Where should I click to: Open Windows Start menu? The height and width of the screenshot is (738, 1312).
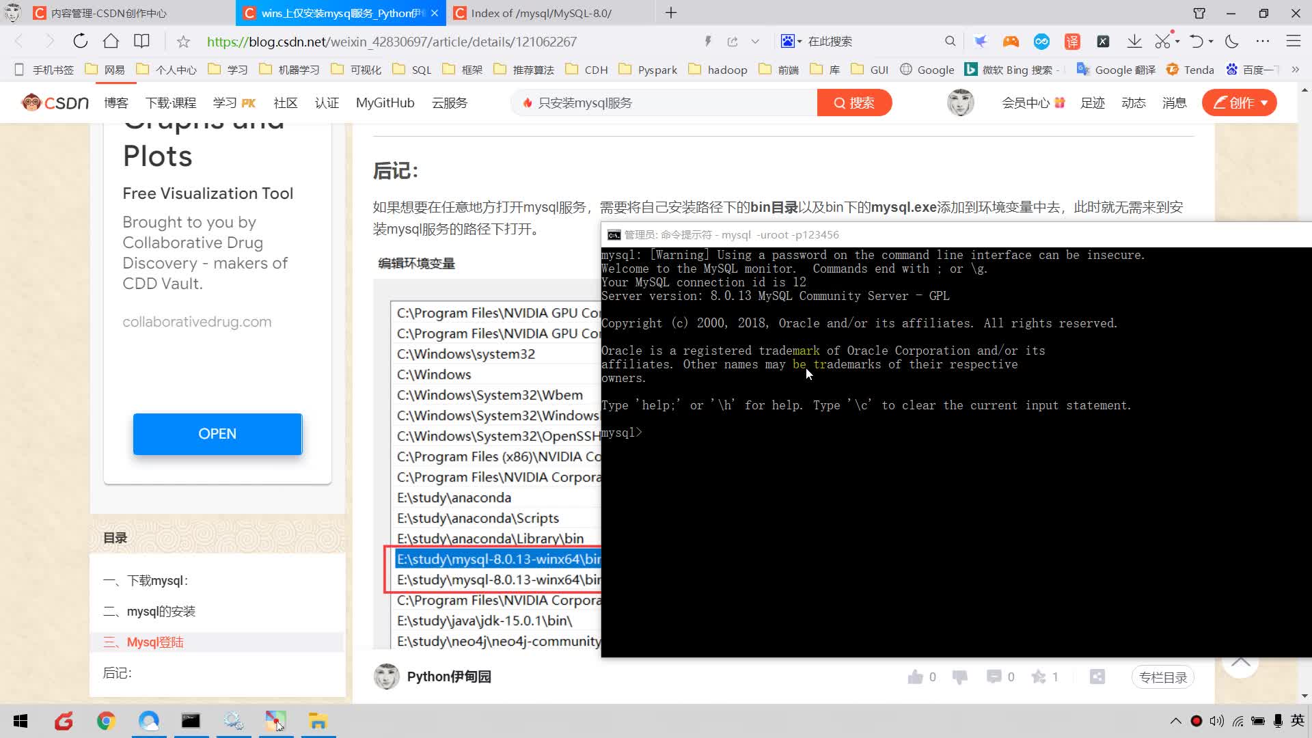pos(20,721)
